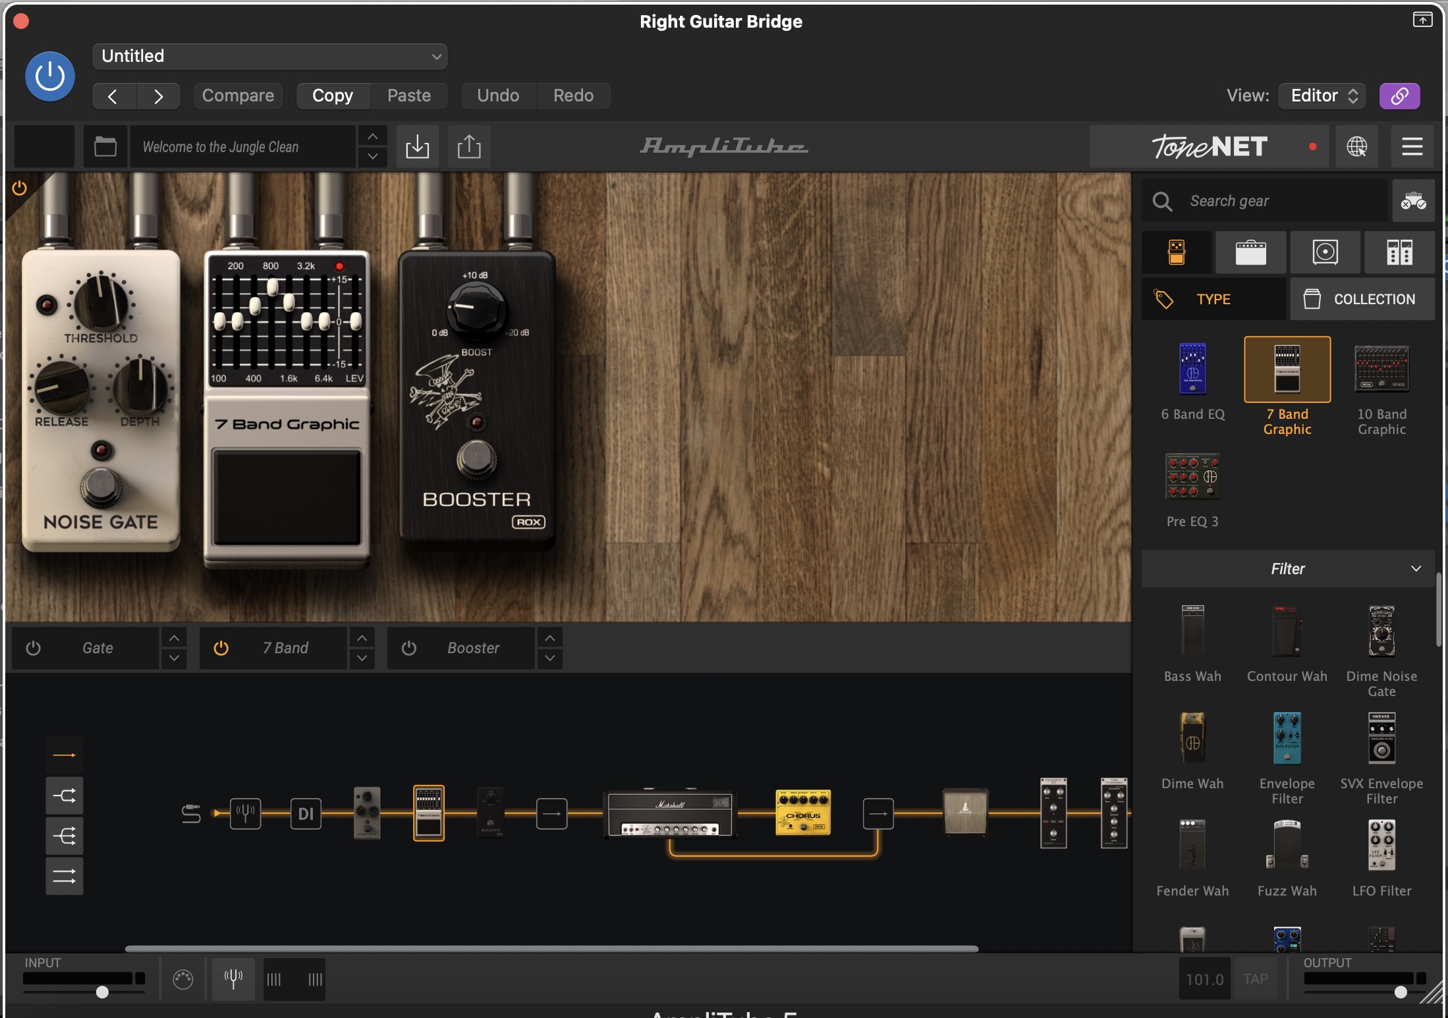Click the INPUT level slider handle
Screen dimensions: 1448x1018
(102, 992)
